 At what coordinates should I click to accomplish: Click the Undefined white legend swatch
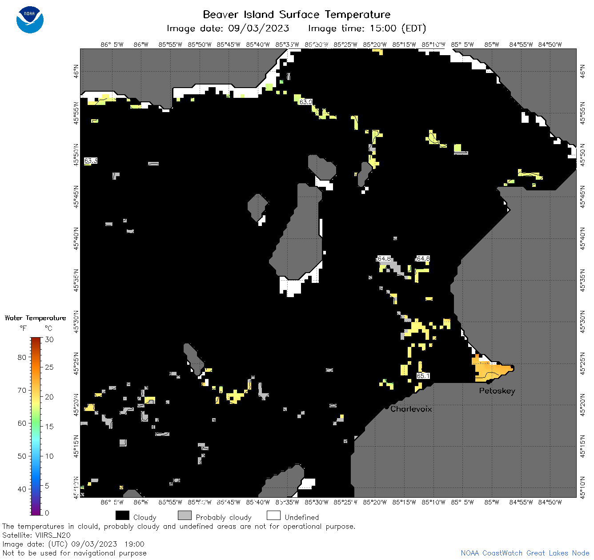tap(273, 516)
